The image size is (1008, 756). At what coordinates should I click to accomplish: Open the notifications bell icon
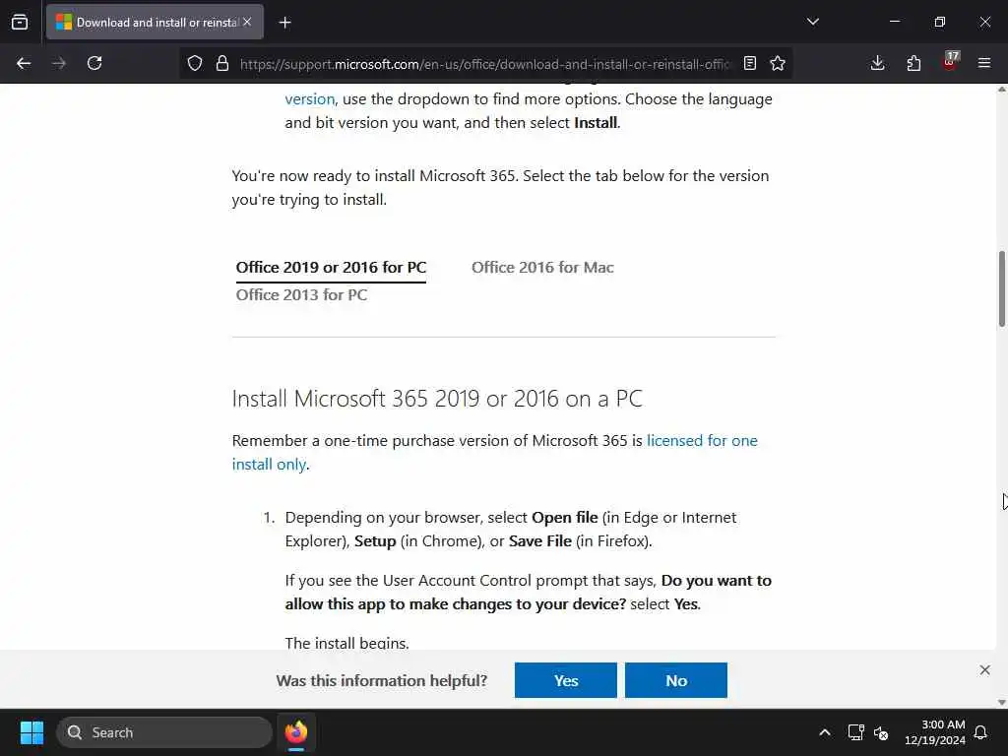tap(981, 732)
